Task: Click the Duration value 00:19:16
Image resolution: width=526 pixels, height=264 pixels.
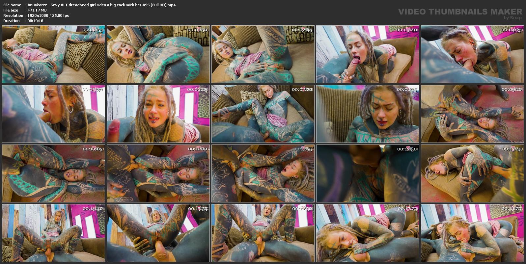Action: pos(35,21)
